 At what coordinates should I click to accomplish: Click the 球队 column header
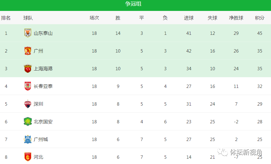[x=28, y=18]
